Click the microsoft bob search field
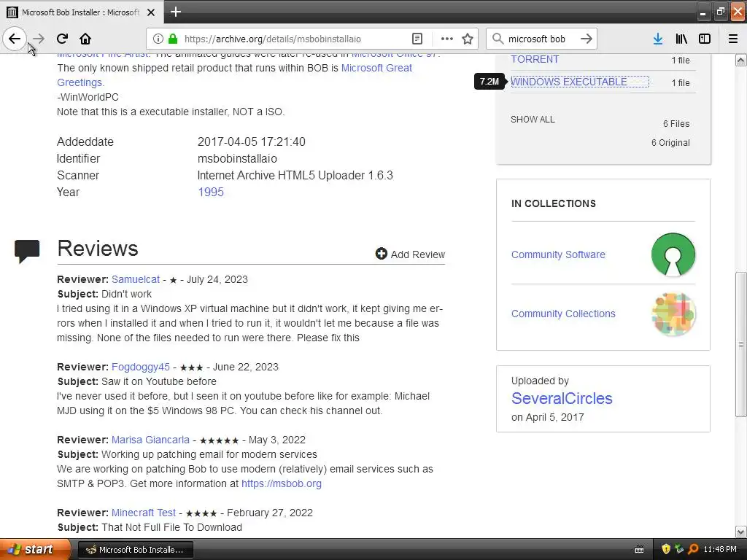 pos(542,39)
